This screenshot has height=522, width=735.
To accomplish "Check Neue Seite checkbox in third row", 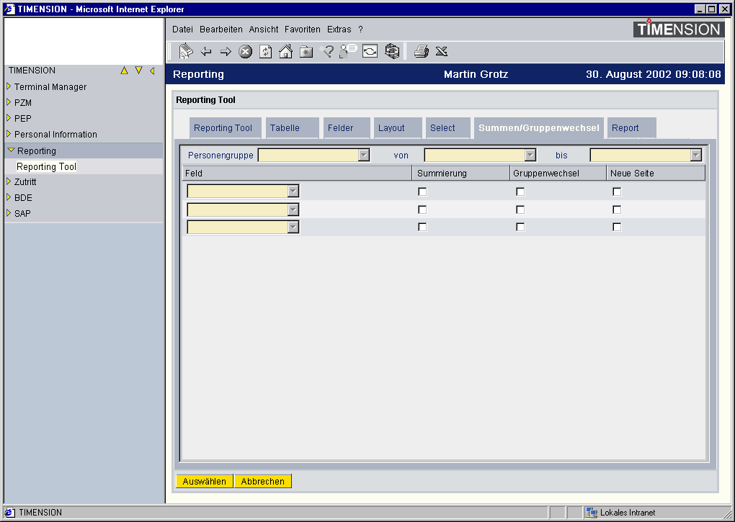I will click(617, 227).
